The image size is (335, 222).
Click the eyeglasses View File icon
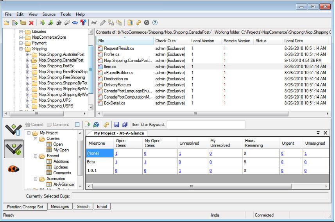click(x=94, y=22)
